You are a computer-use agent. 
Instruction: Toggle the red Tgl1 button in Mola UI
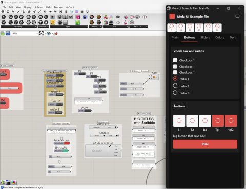[x=218, y=121]
